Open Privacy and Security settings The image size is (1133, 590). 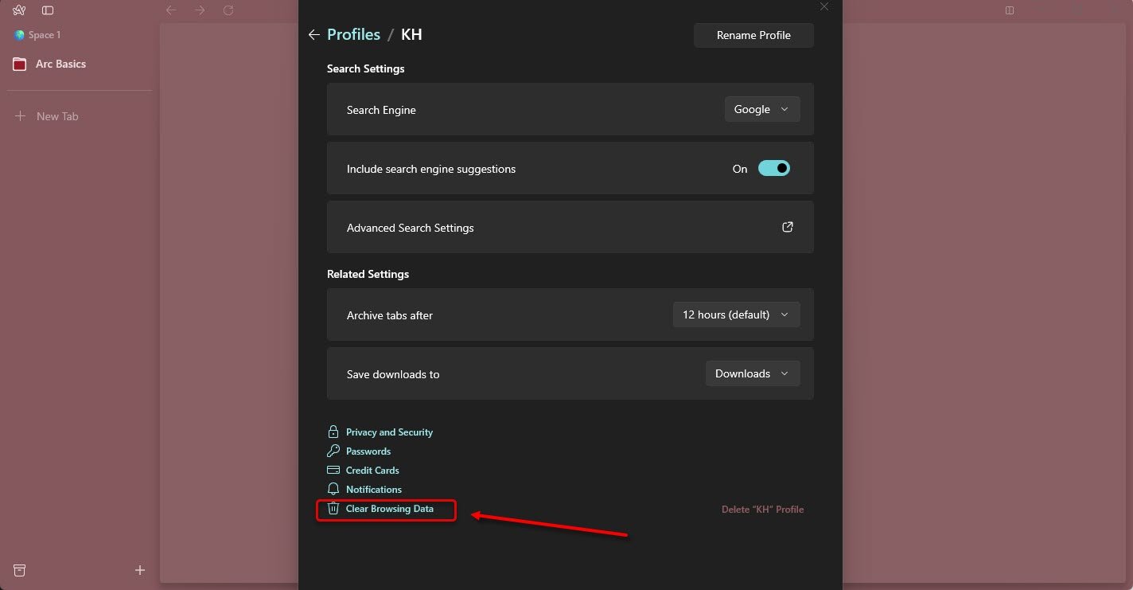pos(389,432)
